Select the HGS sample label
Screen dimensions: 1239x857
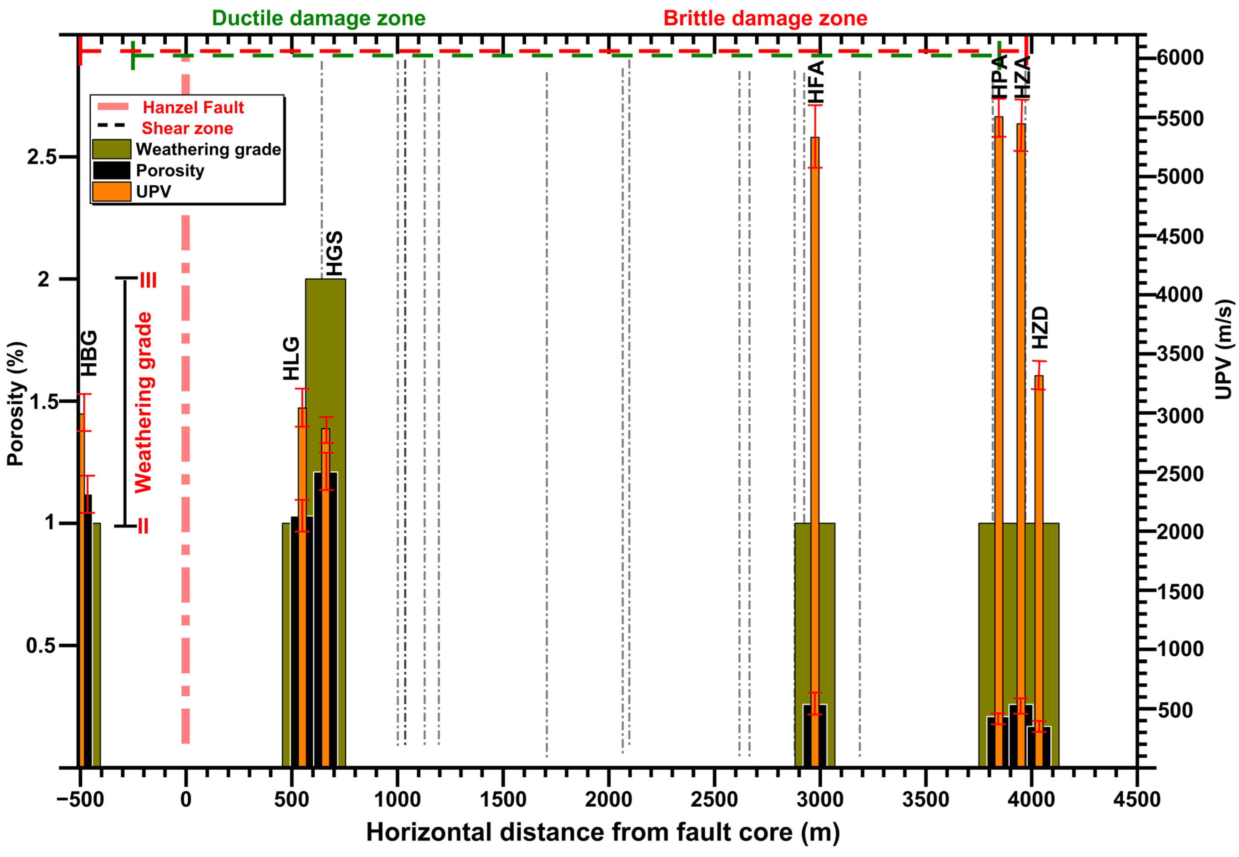[x=335, y=254]
